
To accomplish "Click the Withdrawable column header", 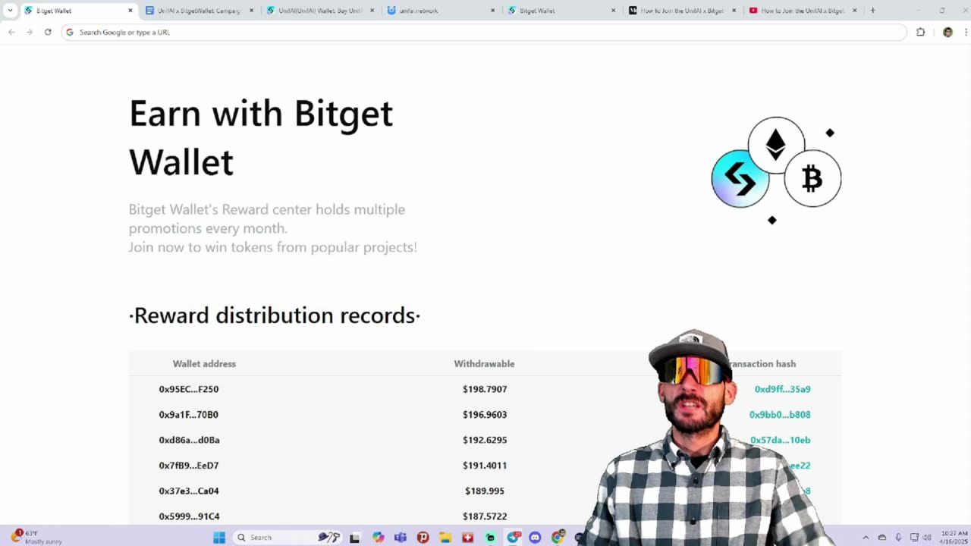I will (484, 364).
